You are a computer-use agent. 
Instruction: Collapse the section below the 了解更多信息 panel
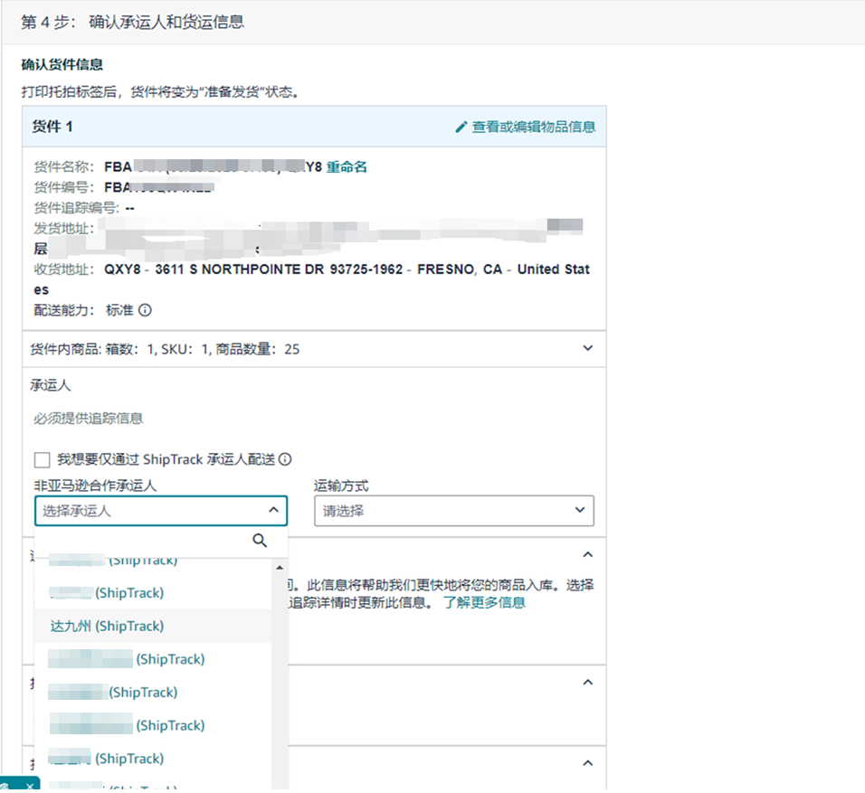tap(587, 682)
